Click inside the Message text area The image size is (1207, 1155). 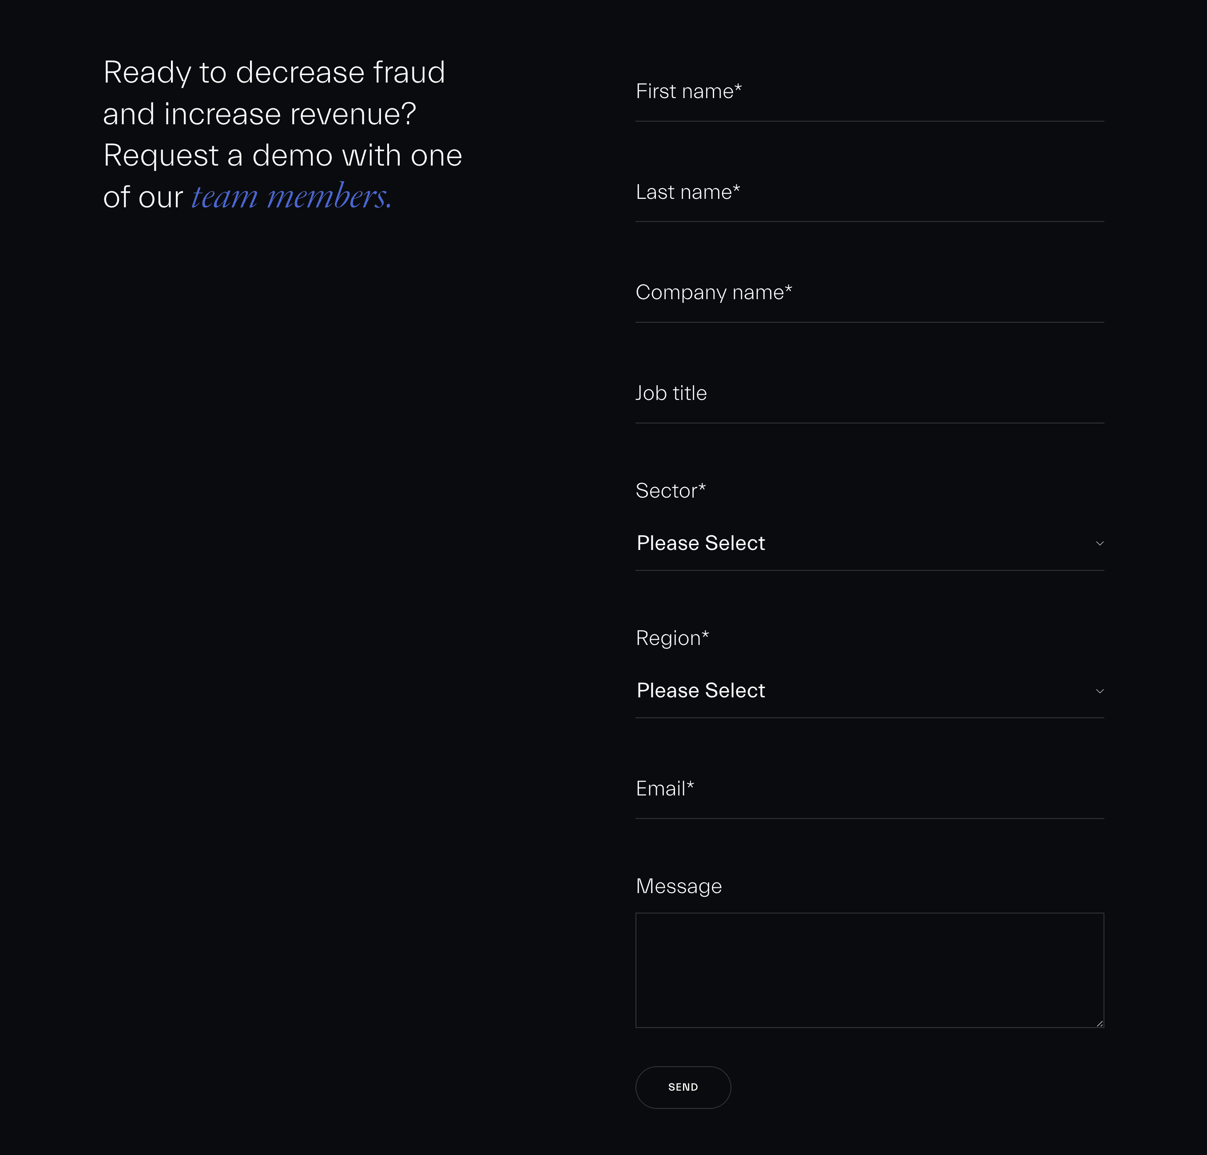(870, 970)
